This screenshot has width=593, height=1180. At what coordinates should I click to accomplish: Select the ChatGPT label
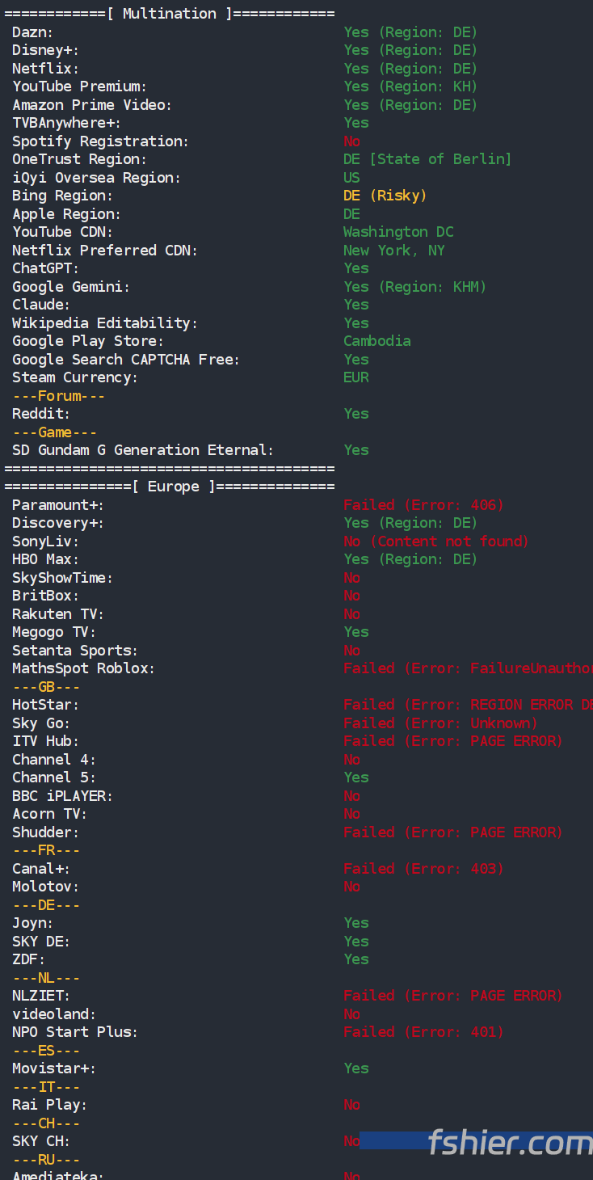[45, 268]
